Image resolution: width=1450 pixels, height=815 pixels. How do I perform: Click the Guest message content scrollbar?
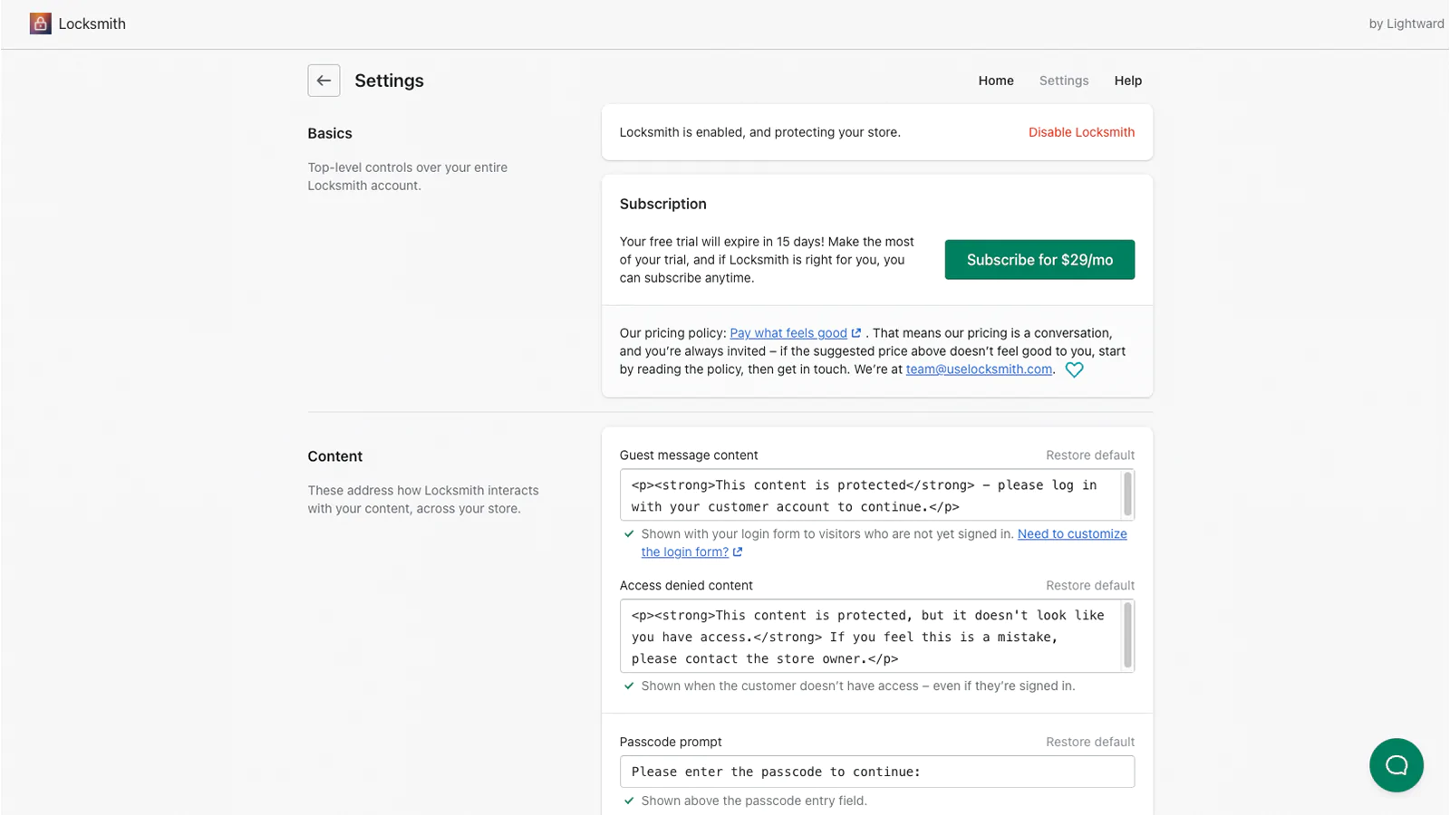point(1127,494)
